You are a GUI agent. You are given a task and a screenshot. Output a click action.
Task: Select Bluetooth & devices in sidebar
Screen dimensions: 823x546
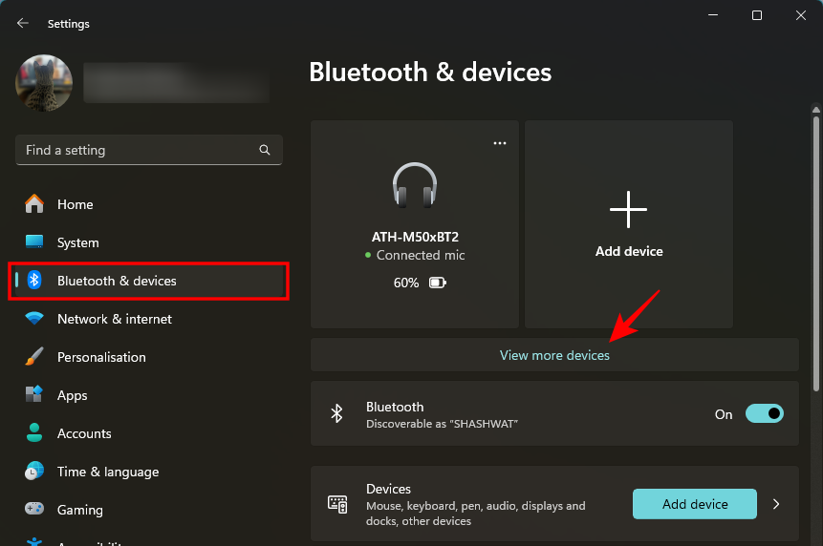[149, 281]
